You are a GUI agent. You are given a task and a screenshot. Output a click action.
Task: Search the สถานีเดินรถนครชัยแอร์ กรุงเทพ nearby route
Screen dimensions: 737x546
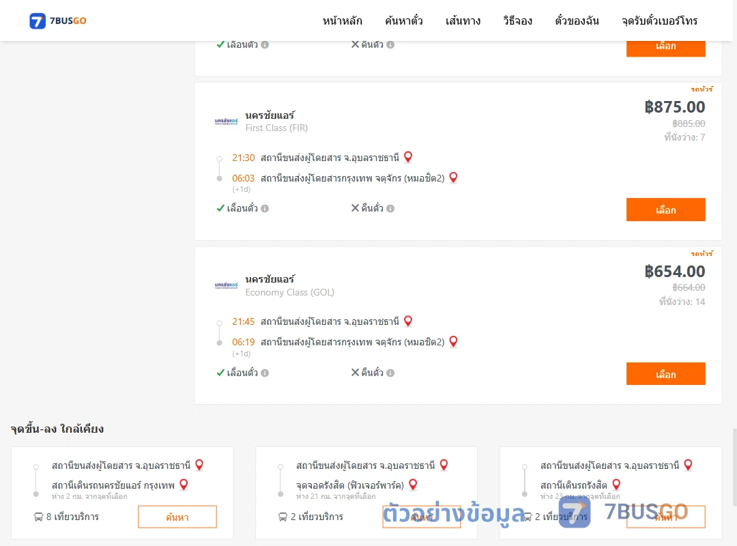click(177, 517)
